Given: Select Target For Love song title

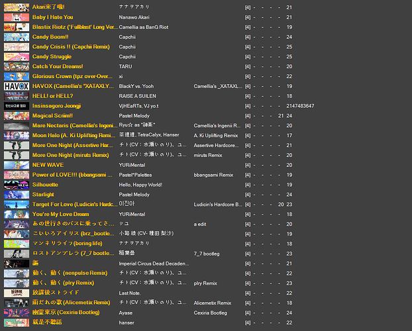Looking at the screenshot, I should click(75, 205).
